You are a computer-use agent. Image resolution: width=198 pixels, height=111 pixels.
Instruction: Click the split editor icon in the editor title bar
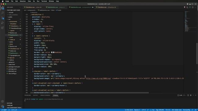pos(192,7)
